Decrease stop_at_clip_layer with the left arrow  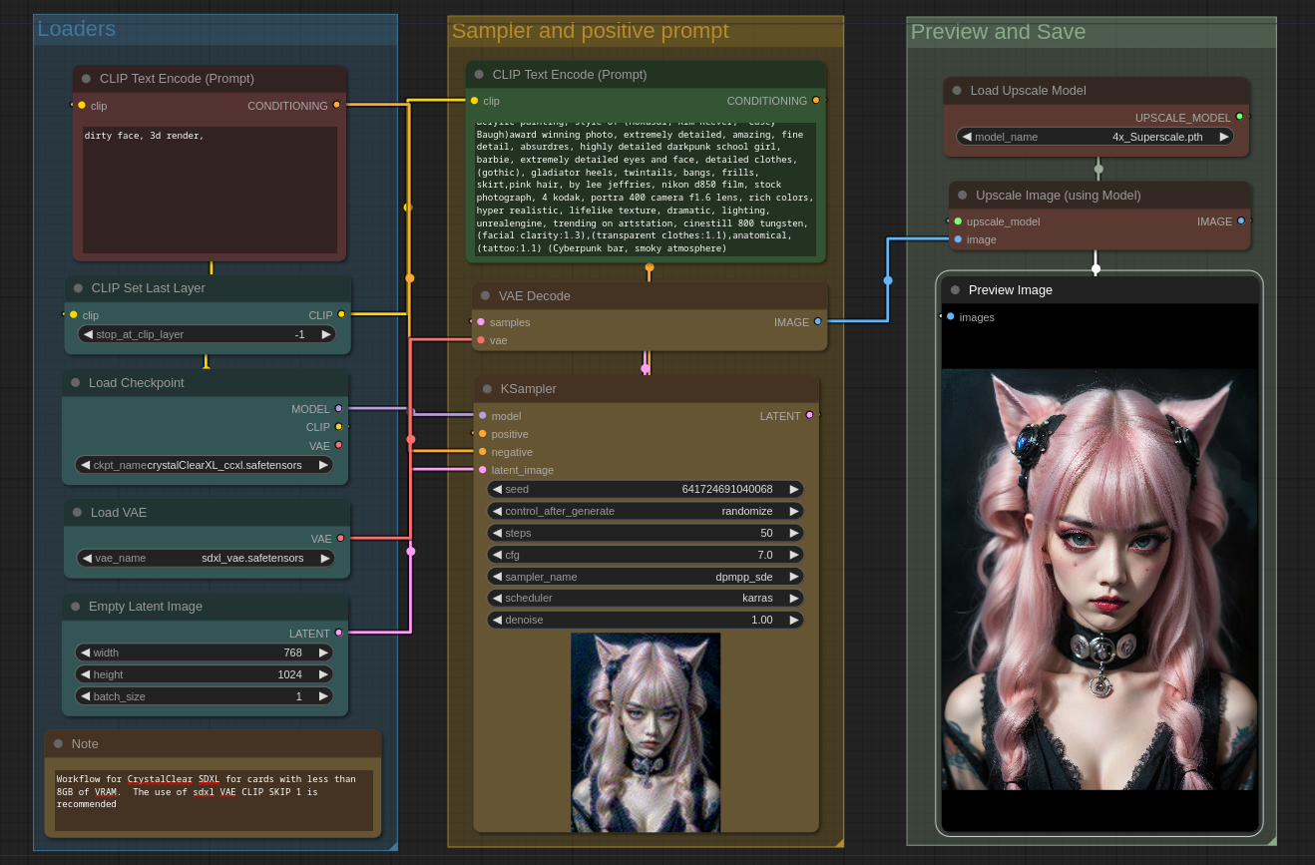[x=88, y=334]
